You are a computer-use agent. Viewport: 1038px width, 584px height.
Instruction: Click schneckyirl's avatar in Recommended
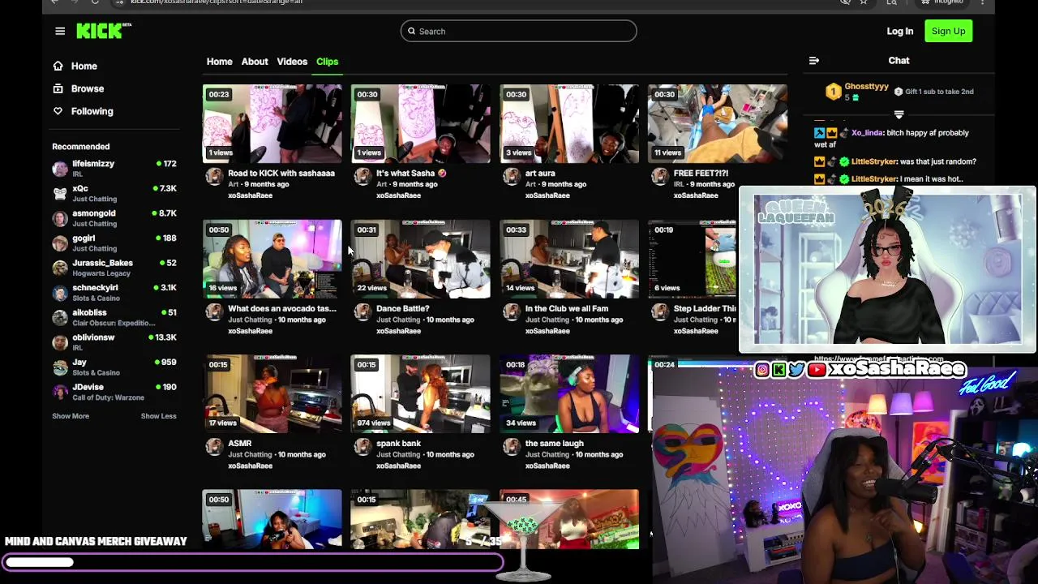point(60,293)
